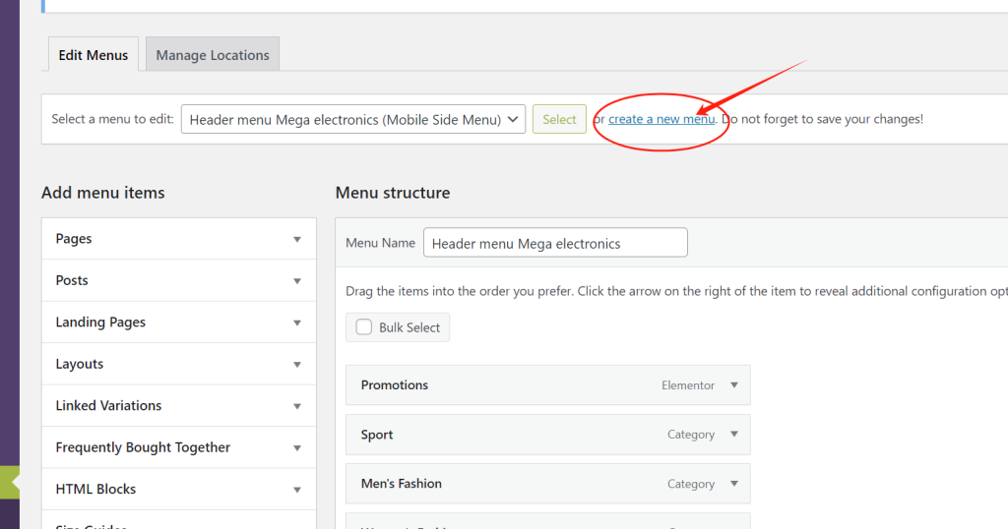Click the Select button
This screenshot has height=529, width=1008.
click(559, 120)
